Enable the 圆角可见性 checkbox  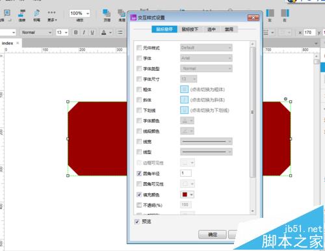point(139,184)
